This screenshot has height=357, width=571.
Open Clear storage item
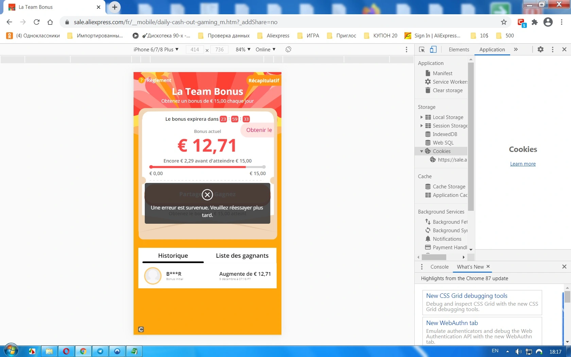click(444, 90)
